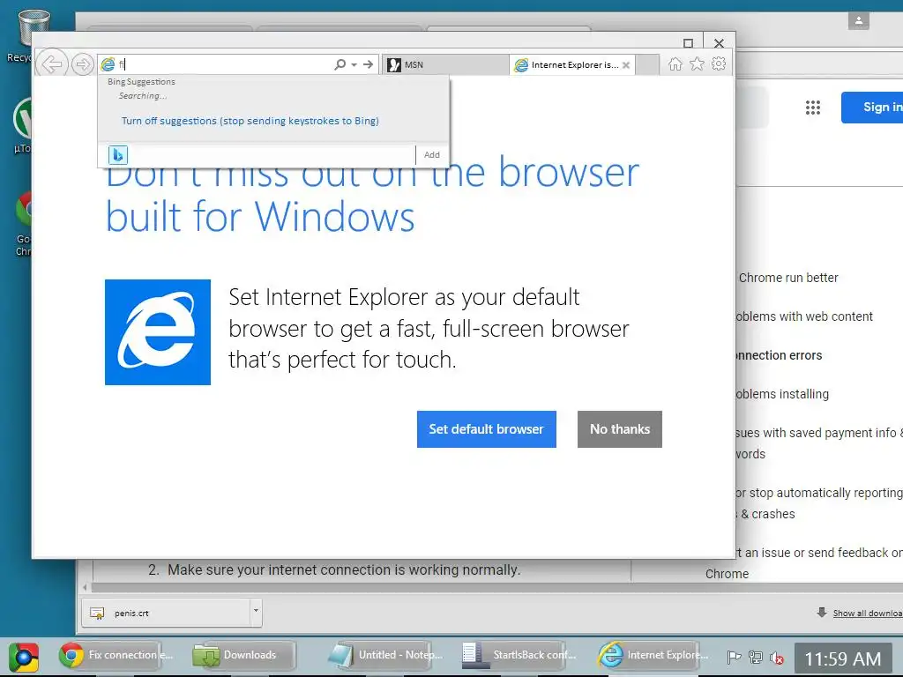The height and width of the screenshot is (677, 903).
Task: Click Add search provider button
Action: (432, 155)
